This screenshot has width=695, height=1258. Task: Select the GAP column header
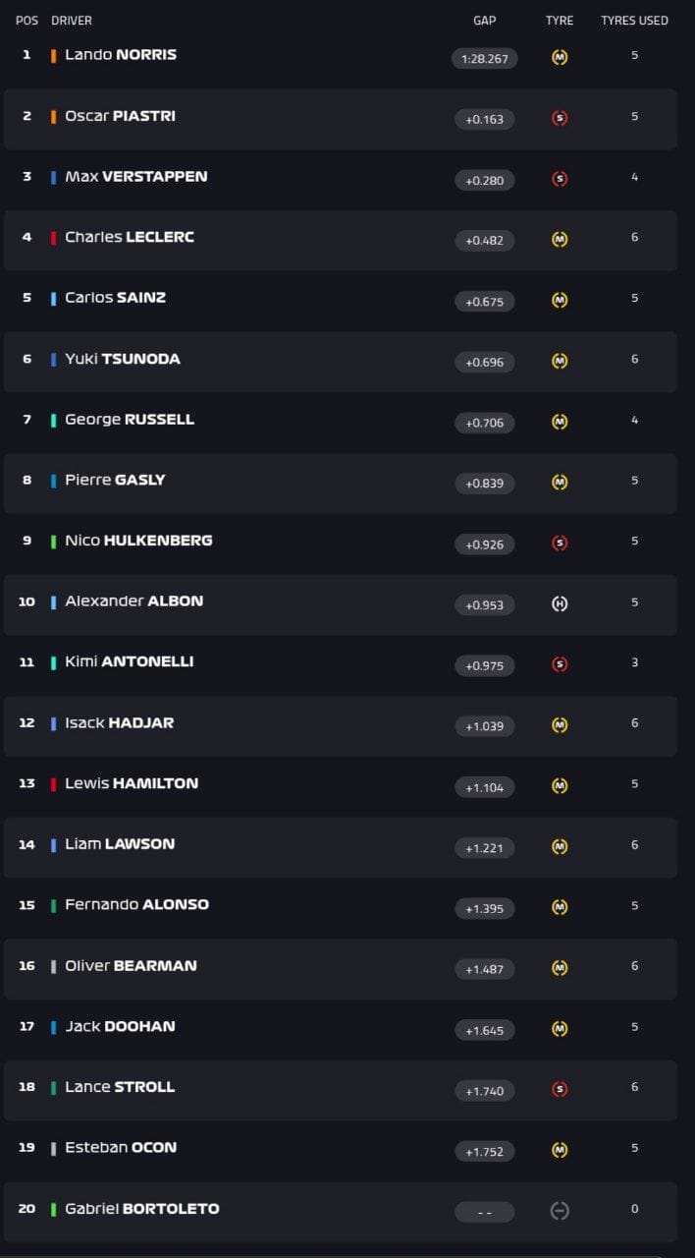485,21
